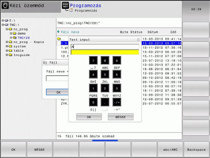
Task: Click the 06:39 clock display
Action: click(196, 9)
